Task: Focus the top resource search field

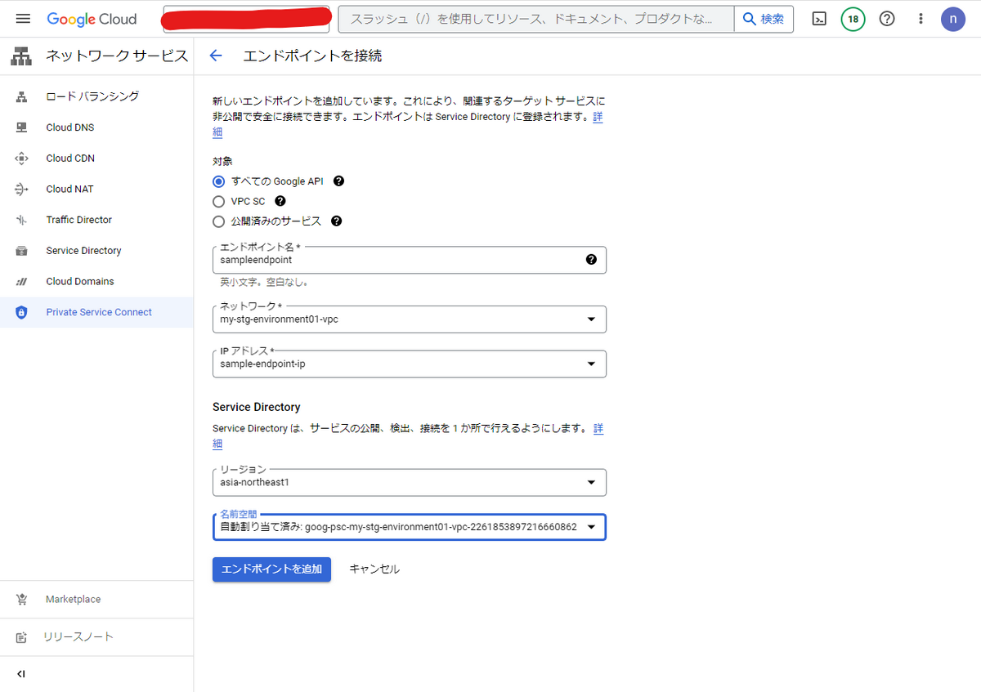Action: click(536, 19)
